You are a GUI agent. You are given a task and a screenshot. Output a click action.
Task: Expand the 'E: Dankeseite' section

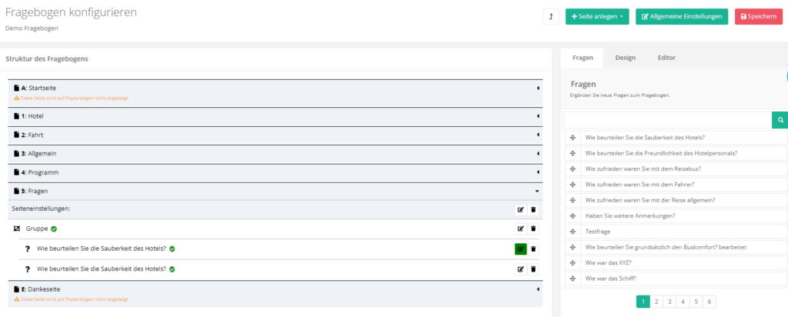(538, 289)
